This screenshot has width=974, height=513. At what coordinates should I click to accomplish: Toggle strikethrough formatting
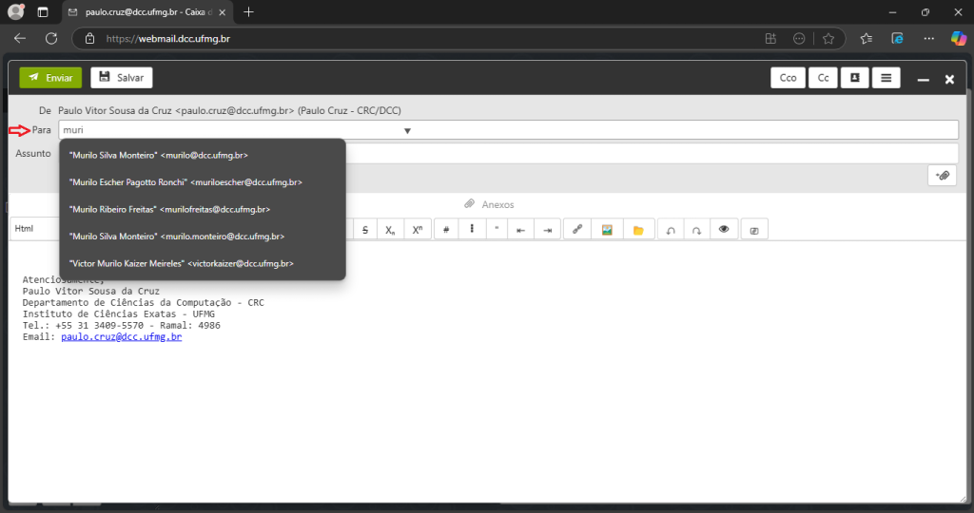364,230
